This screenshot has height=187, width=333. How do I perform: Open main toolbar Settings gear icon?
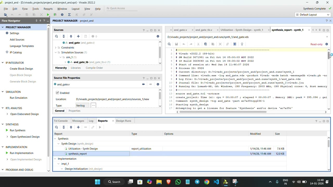(62, 15)
